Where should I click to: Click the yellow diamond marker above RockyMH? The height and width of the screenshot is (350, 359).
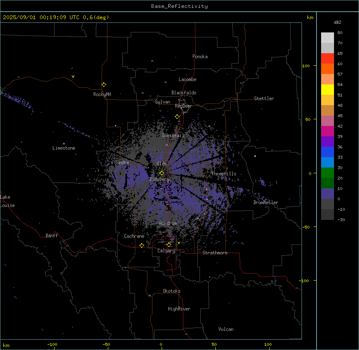[x=104, y=85]
